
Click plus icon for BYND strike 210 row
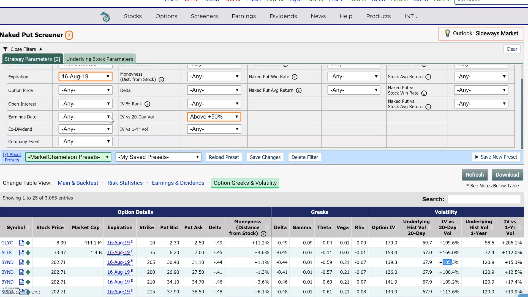(28, 282)
